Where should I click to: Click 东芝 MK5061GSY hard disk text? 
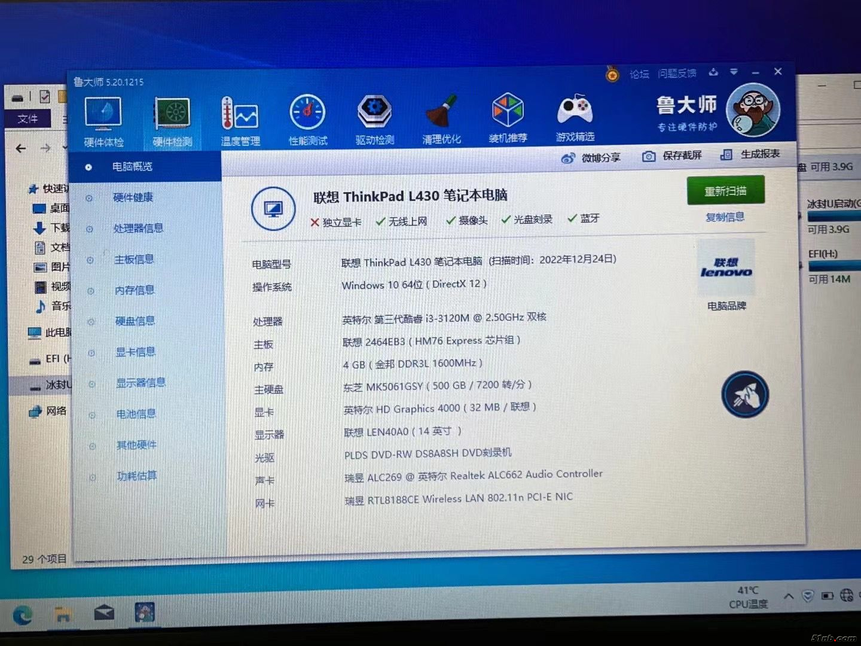click(x=437, y=386)
